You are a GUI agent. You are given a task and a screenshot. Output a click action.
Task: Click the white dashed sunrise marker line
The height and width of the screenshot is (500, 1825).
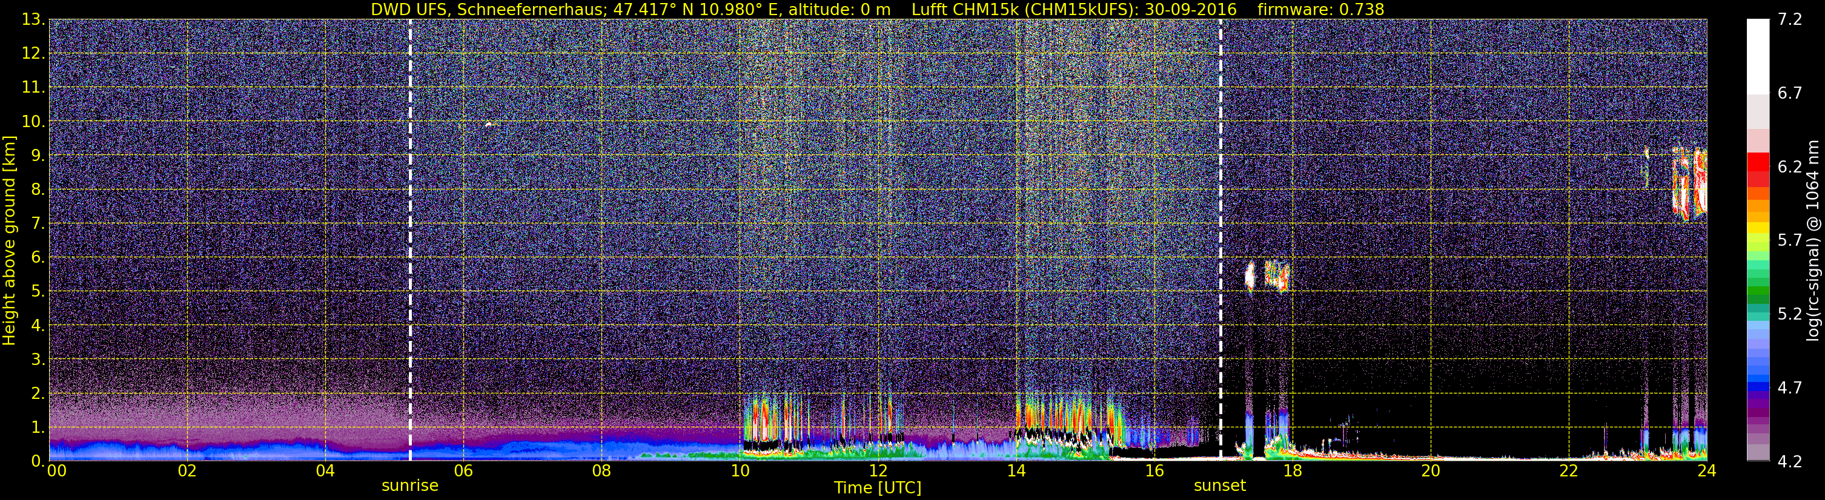coord(410,239)
